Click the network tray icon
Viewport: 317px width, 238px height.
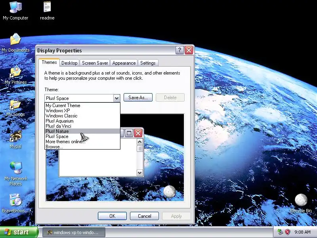(x=280, y=232)
